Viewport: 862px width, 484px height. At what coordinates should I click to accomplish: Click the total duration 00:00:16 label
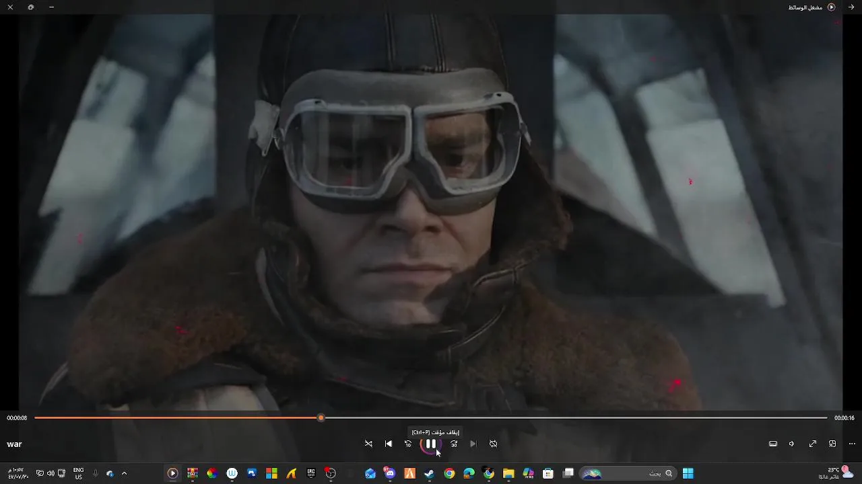(x=844, y=418)
